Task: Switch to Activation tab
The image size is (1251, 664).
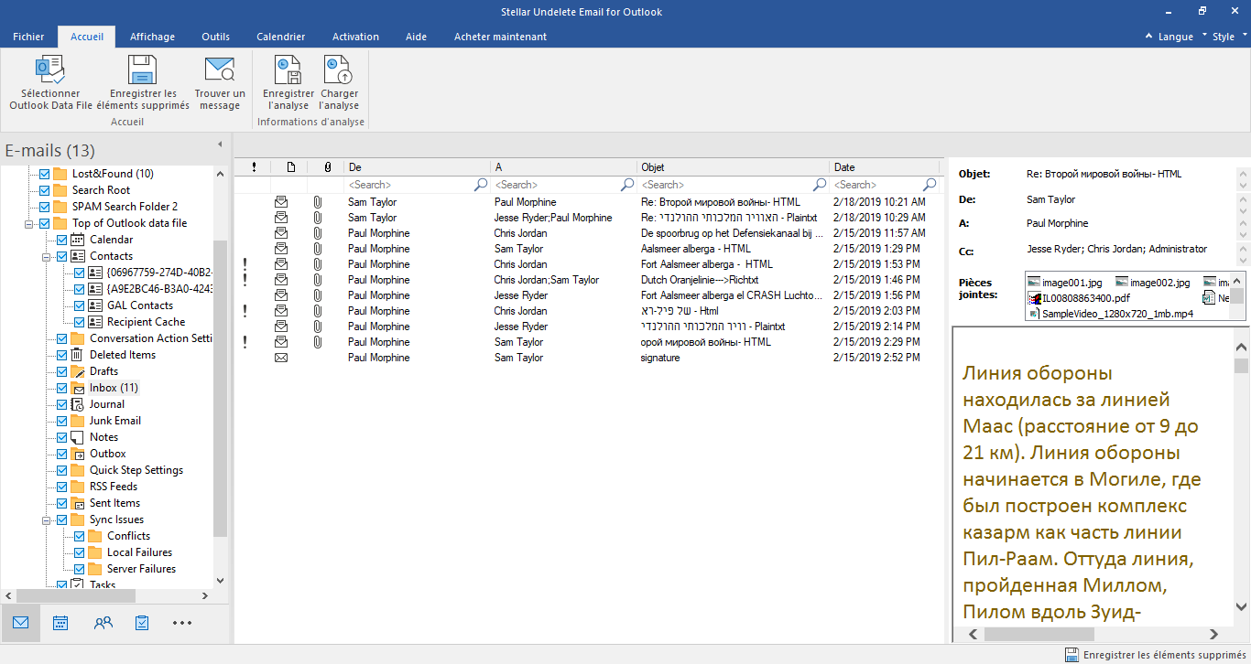Action: point(355,37)
